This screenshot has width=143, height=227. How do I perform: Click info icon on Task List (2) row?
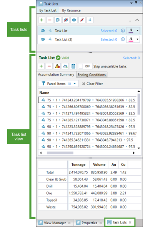(x=123, y=39)
